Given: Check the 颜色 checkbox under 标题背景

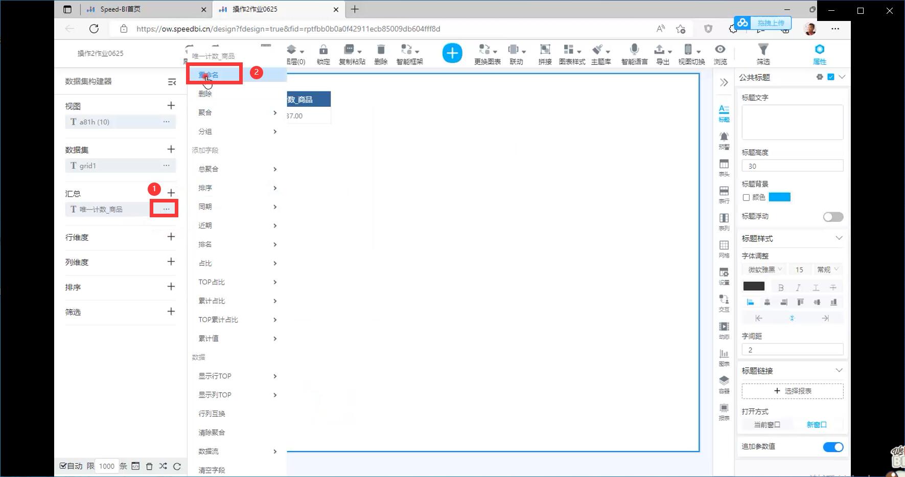Looking at the screenshot, I should click(x=746, y=197).
